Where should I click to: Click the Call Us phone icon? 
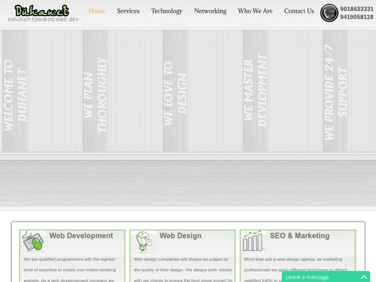(x=329, y=13)
